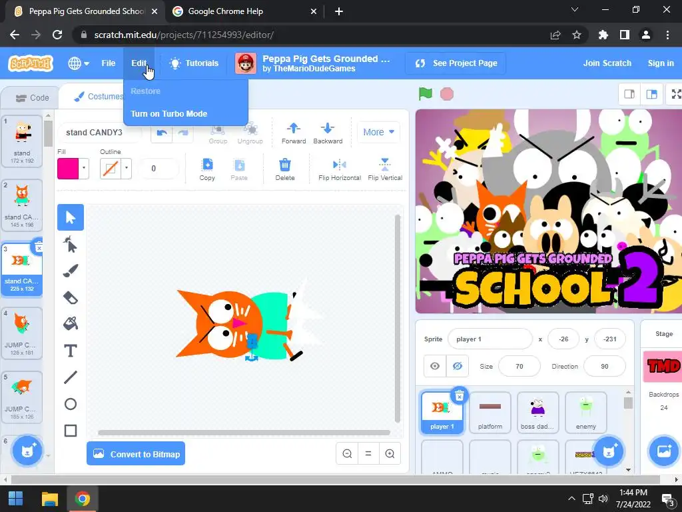
Task: Select costume 1 stand thumbnail
Action: pos(22,141)
